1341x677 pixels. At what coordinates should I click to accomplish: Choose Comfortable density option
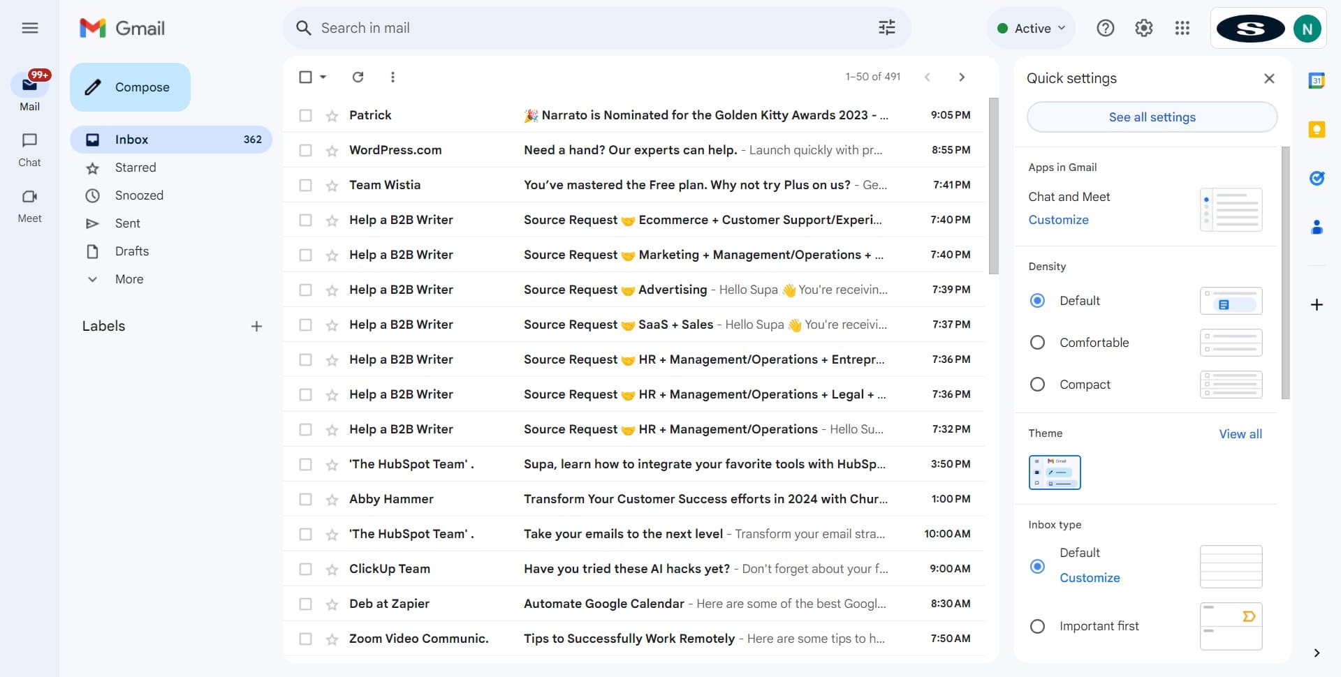[1037, 343]
